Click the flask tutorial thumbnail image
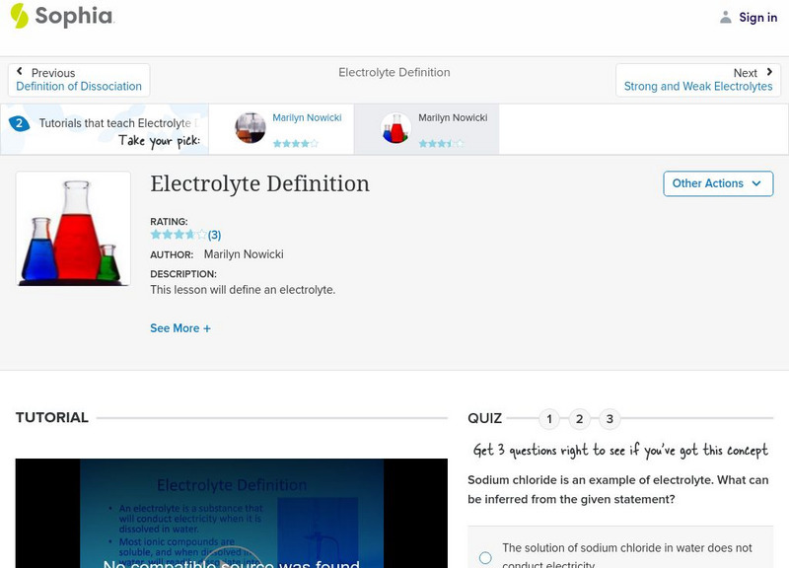This screenshot has height=568, width=789. (73, 228)
